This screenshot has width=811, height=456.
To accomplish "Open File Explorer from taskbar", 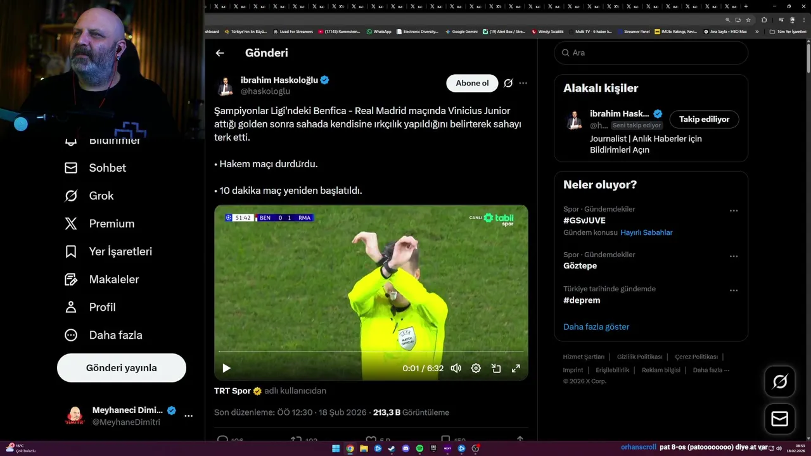I will click(x=364, y=448).
